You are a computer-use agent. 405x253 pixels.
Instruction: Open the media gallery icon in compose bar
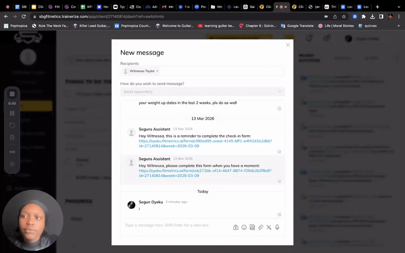coord(252,227)
